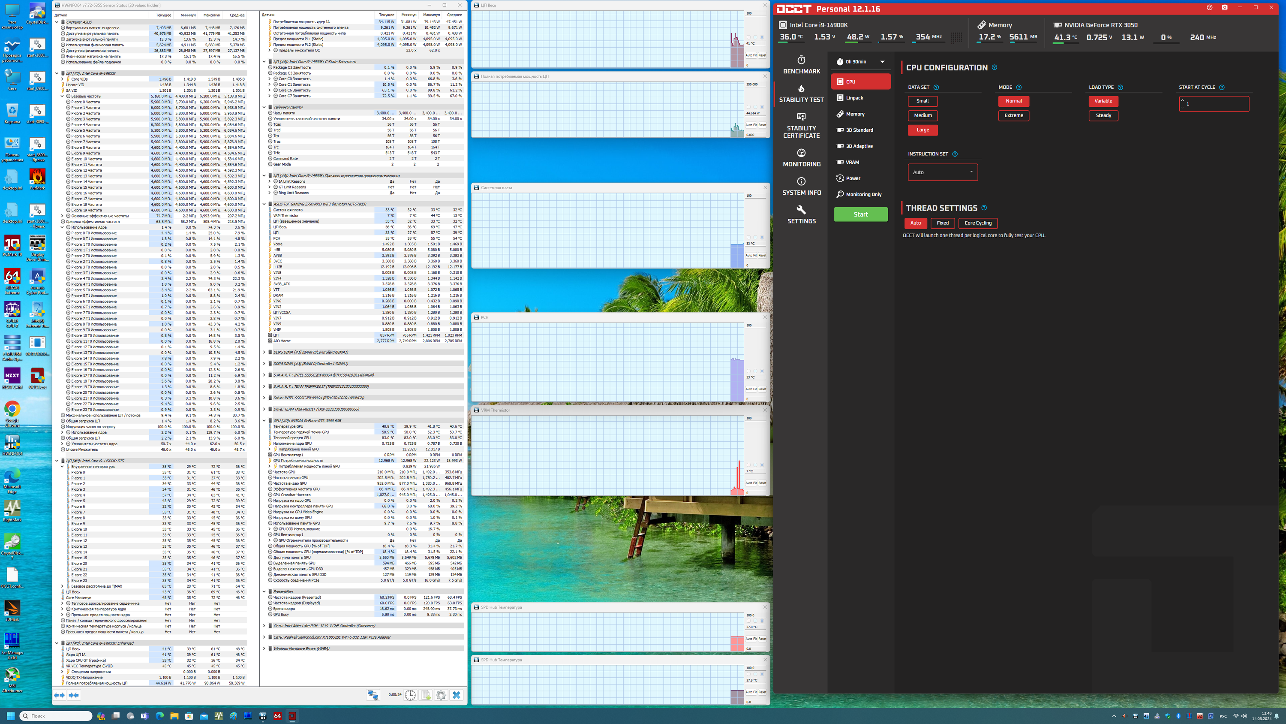Set the load type to Steady
This screenshot has width=1286, height=724.
1103,115
